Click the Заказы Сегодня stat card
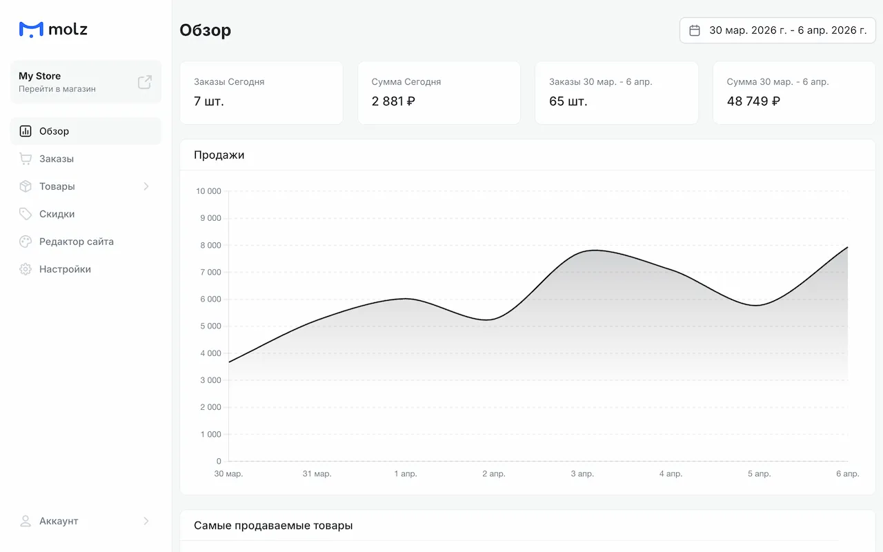 (261, 93)
